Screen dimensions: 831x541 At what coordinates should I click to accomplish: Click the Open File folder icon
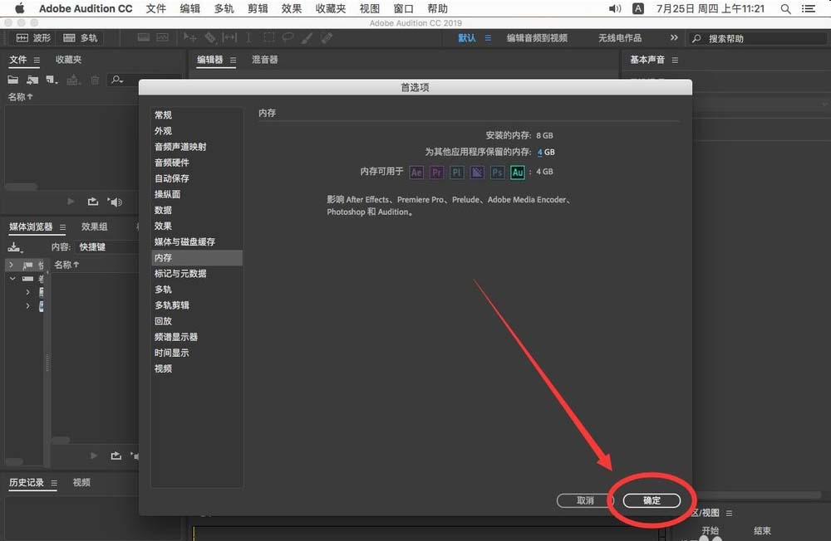pos(13,80)
